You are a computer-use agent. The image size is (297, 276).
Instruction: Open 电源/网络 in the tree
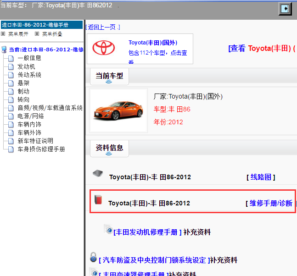[31, 116]
